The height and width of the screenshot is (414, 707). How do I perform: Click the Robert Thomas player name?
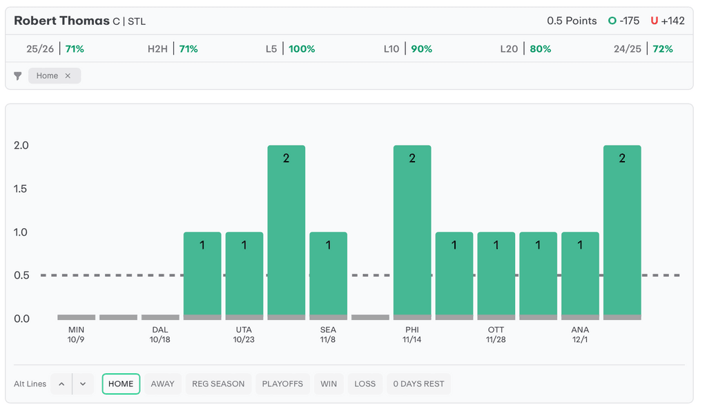coord(61,21)
